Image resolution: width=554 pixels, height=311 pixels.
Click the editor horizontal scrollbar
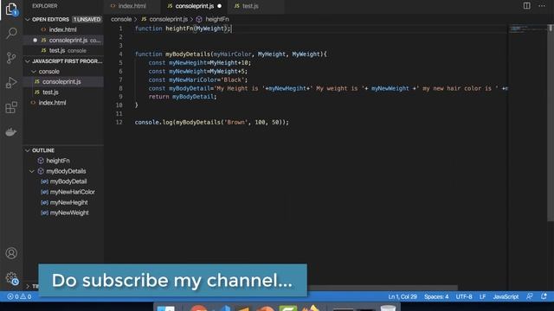382,288
